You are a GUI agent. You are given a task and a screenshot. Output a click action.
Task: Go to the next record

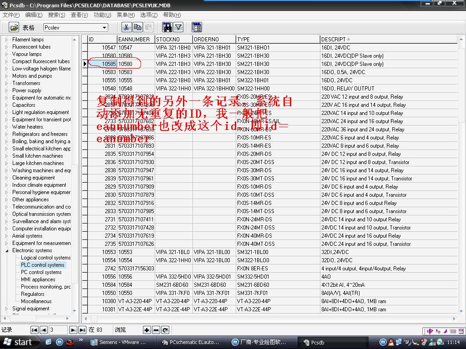tap(73, 330)
